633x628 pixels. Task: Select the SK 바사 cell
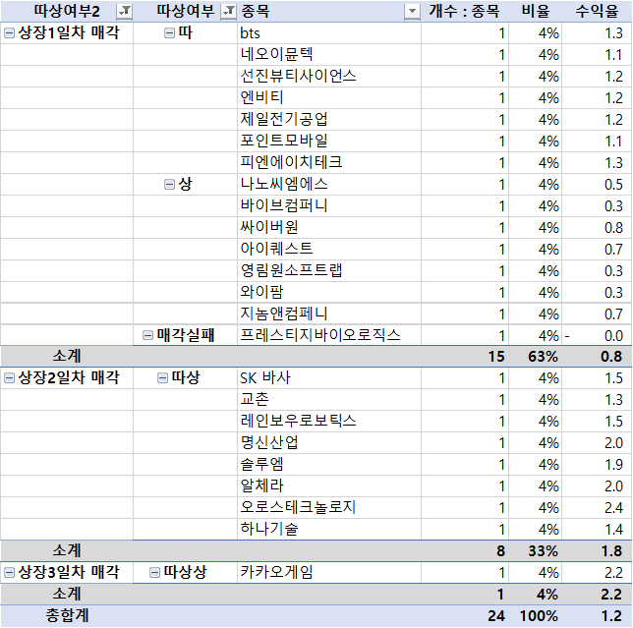point(329,378)
